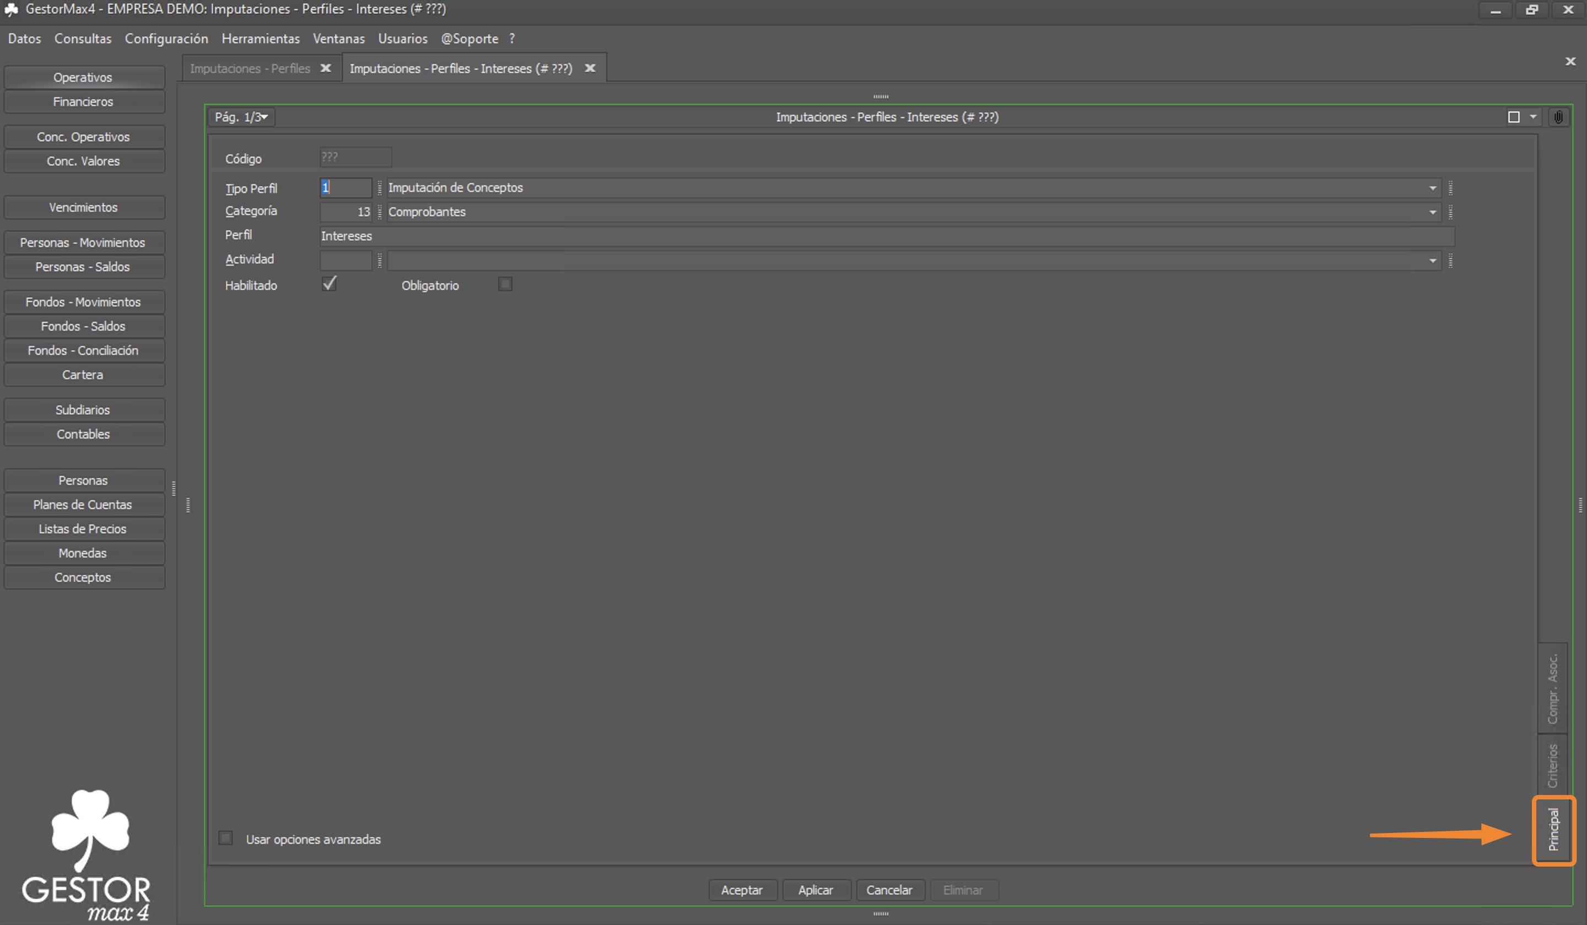The height and width of the screenshot is (925, 1587).
Task: Open the Pág. 1/3 page selector
Action: tap(241, 117)
